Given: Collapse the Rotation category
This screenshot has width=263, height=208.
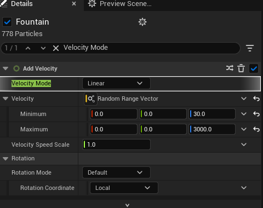Looking at the screenshot, I should (5, 159).
